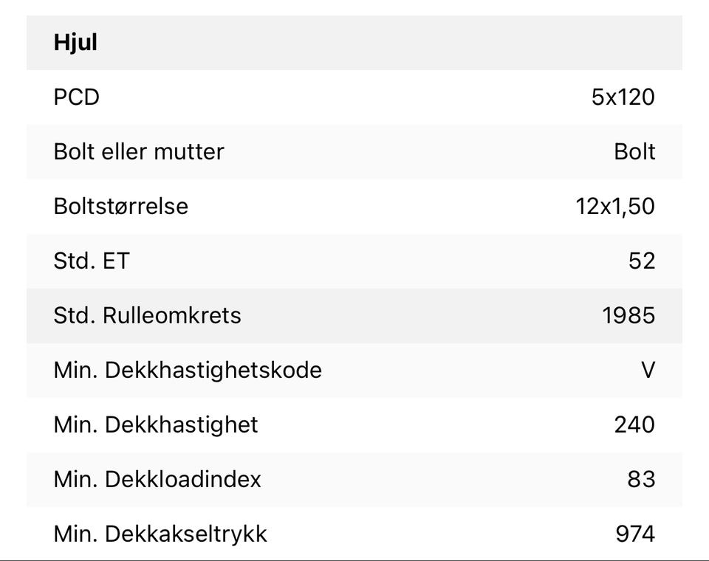This screenshot has width=709, height=561.
Task: Select the Min. Dekkloadindex label
Action: 157,479
